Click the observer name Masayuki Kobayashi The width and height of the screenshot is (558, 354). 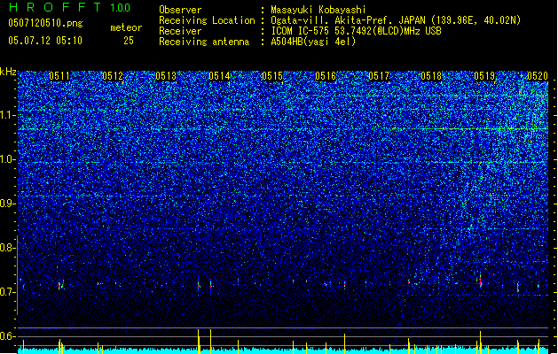(318, 10)
